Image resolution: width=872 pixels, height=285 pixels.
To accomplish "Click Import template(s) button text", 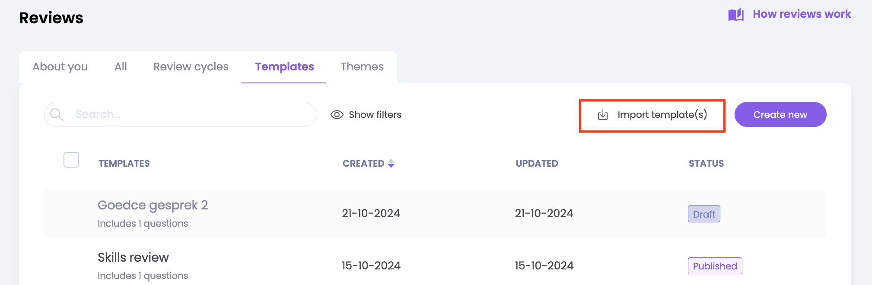I will click(x=662, y=114).
